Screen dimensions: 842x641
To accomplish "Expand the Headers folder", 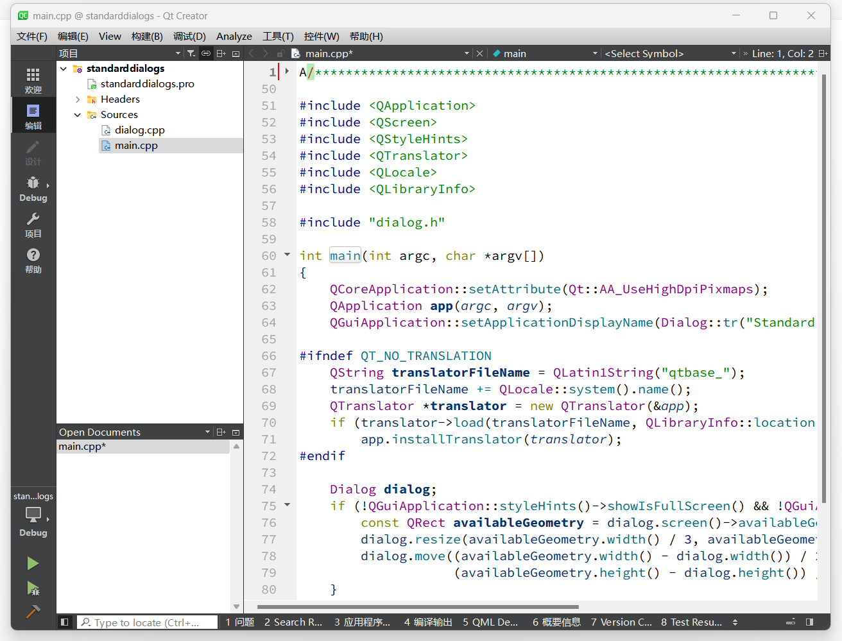I will coord(78,99).
